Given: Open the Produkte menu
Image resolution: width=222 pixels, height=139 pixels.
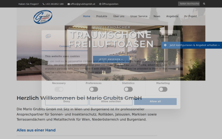Looking at the screenshot, I should [102, 16].
